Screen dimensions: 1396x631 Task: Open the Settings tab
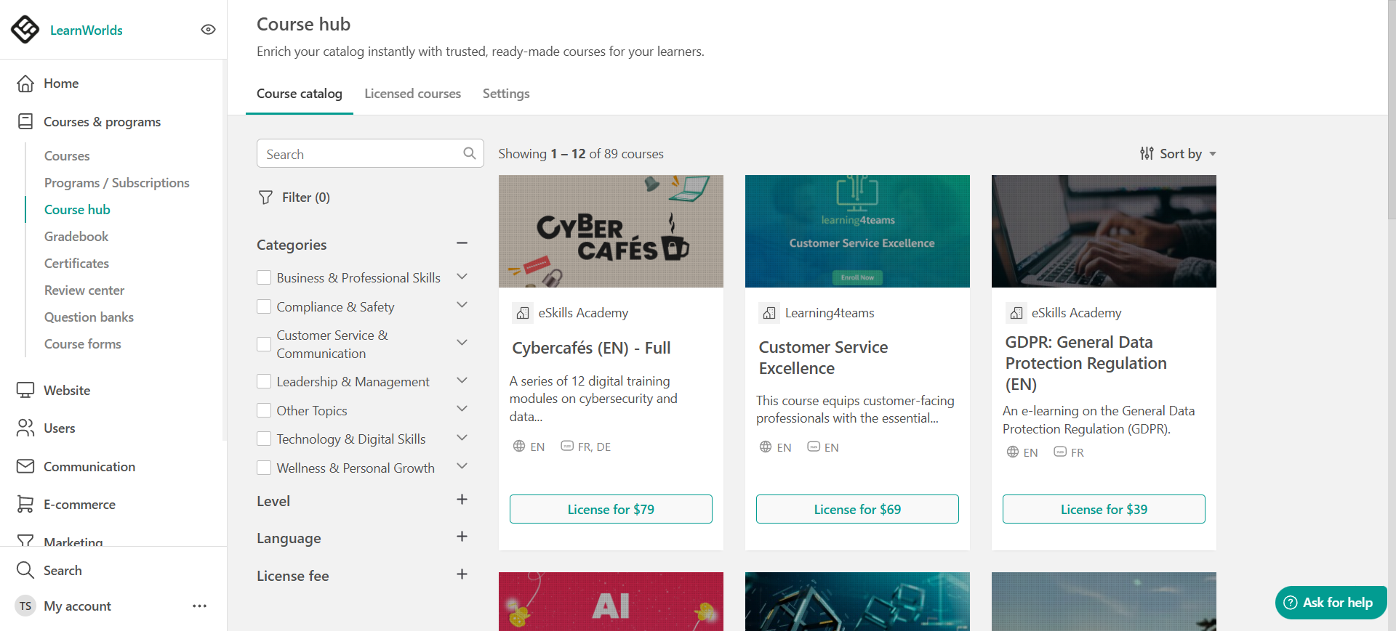[x=506, y=94]
